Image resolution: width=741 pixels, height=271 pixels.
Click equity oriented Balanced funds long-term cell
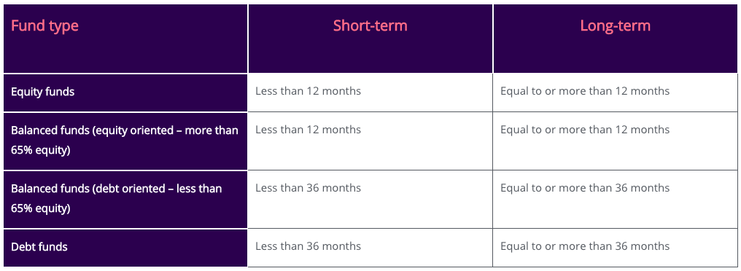click(616, 141)
